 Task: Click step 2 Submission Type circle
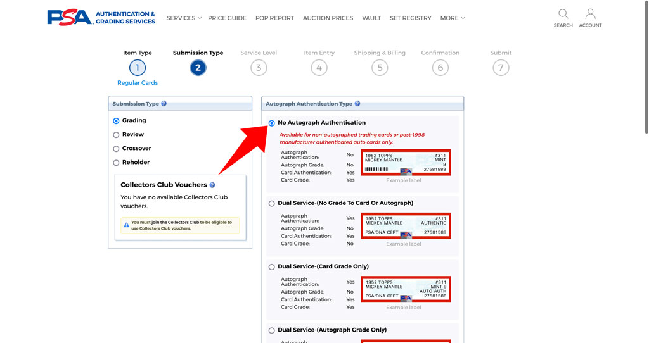tap(198, 68)
